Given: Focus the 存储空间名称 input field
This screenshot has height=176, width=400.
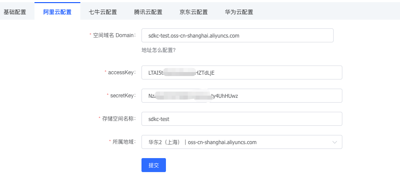Looking at the screenshot, I should [x=241, y=119].
